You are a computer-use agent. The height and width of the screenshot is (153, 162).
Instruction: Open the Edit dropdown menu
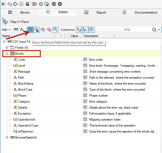[6, 30]
